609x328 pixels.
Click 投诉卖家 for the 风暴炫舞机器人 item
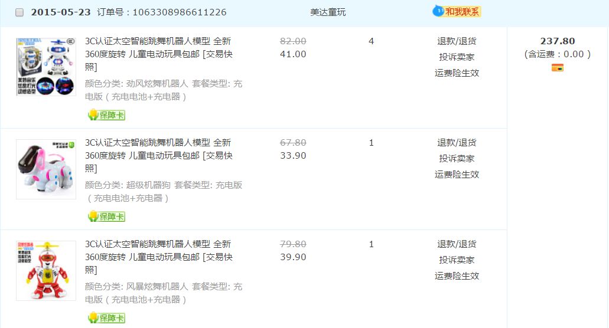click(457, 260)
